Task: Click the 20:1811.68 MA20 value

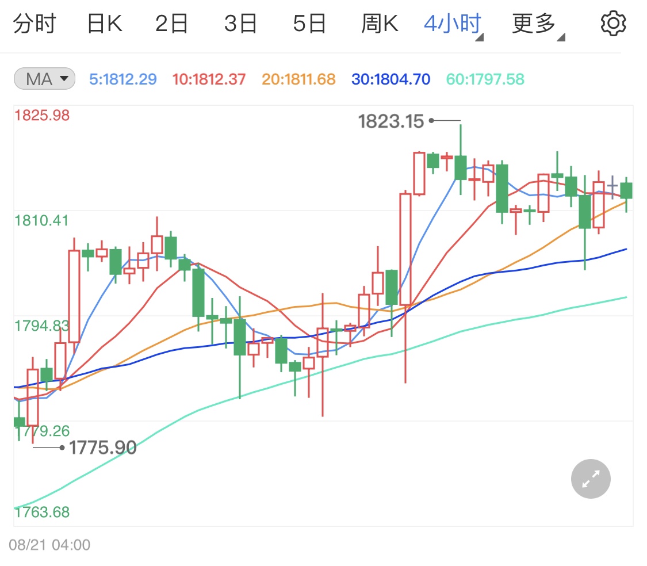Action: click(x=298, y=79)
